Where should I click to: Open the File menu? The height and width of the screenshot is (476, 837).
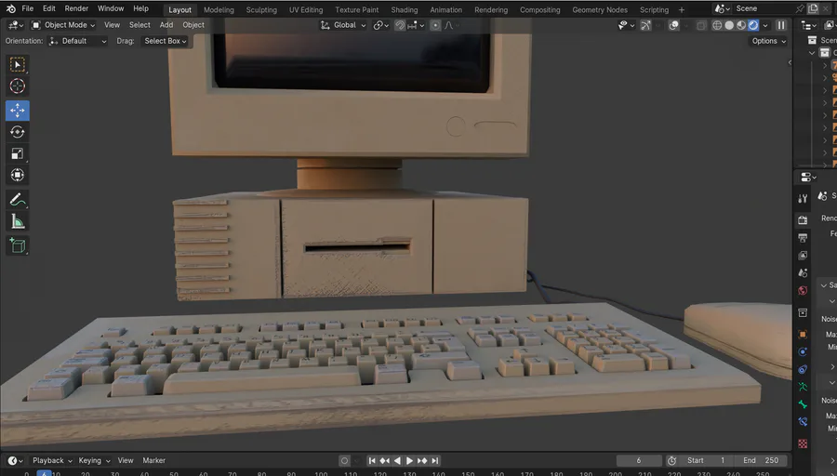(x=27, y=8)
